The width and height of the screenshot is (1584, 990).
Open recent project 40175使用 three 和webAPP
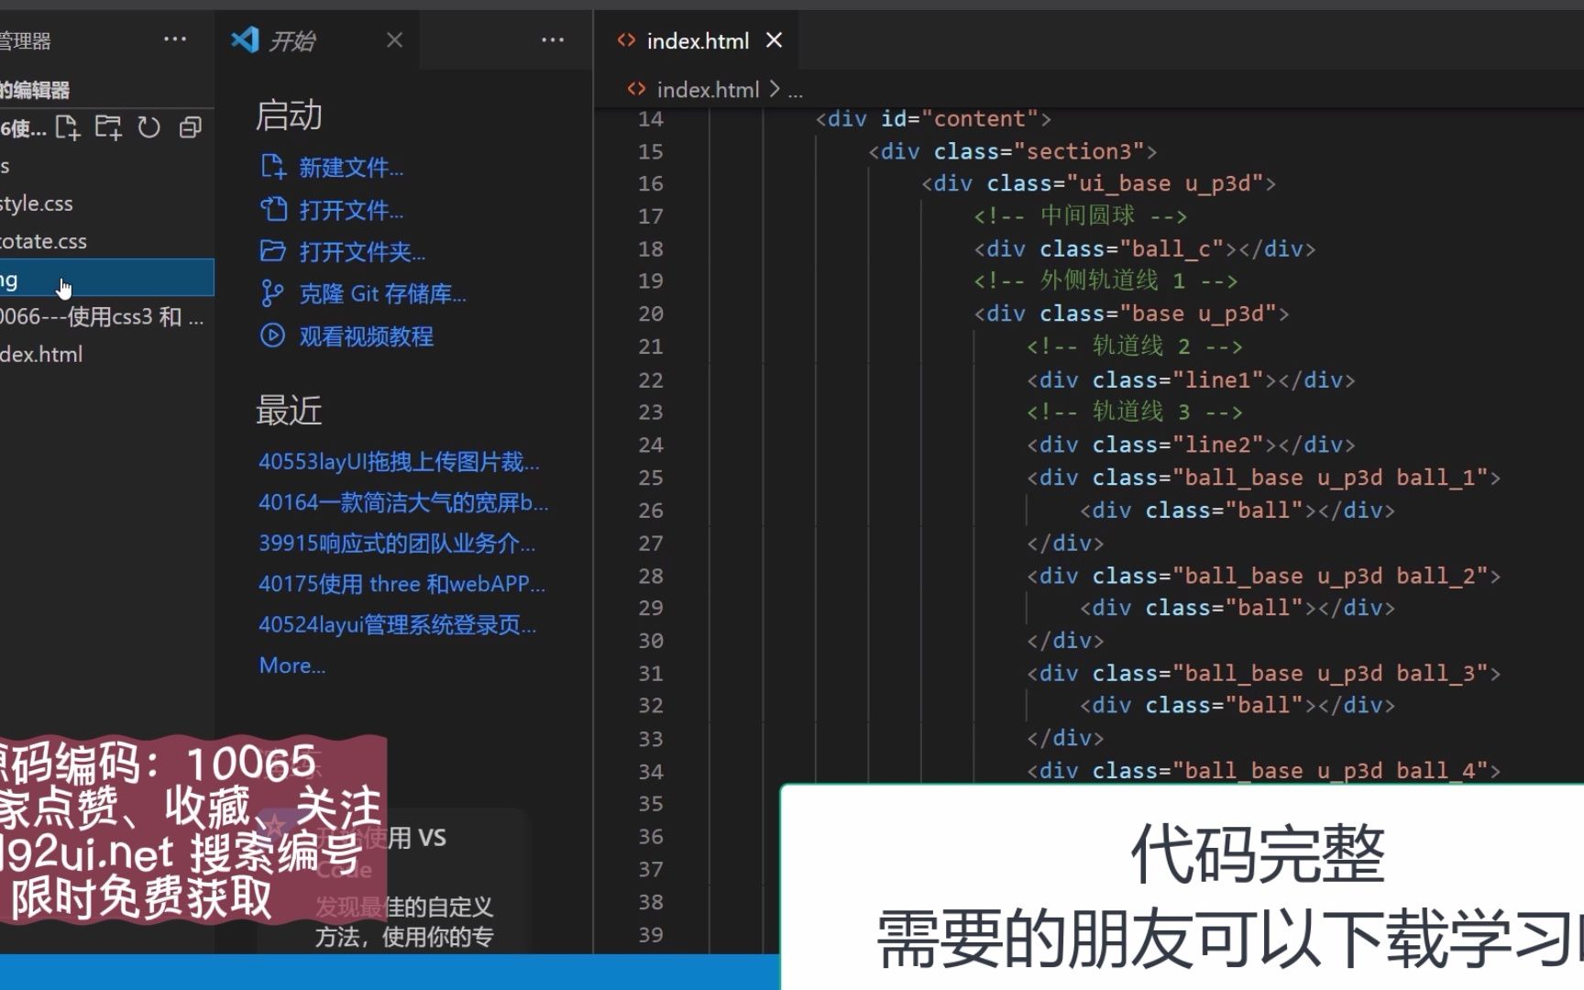tap(401, 584)
